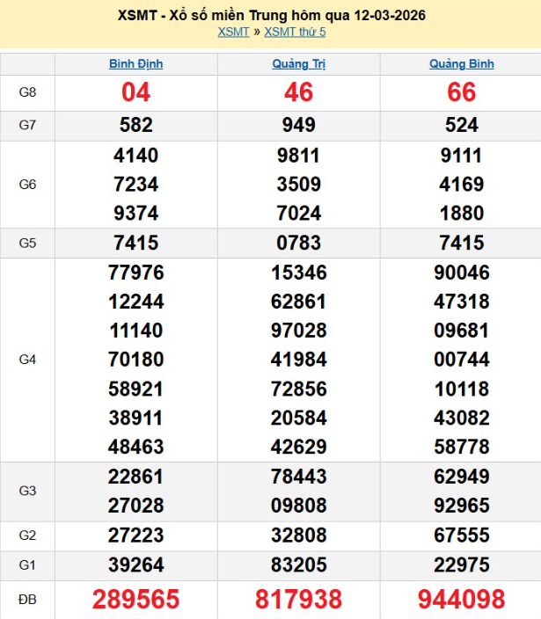Open the Quảng Trị province link
Screen dimensions: 541x619
point(299,64)
